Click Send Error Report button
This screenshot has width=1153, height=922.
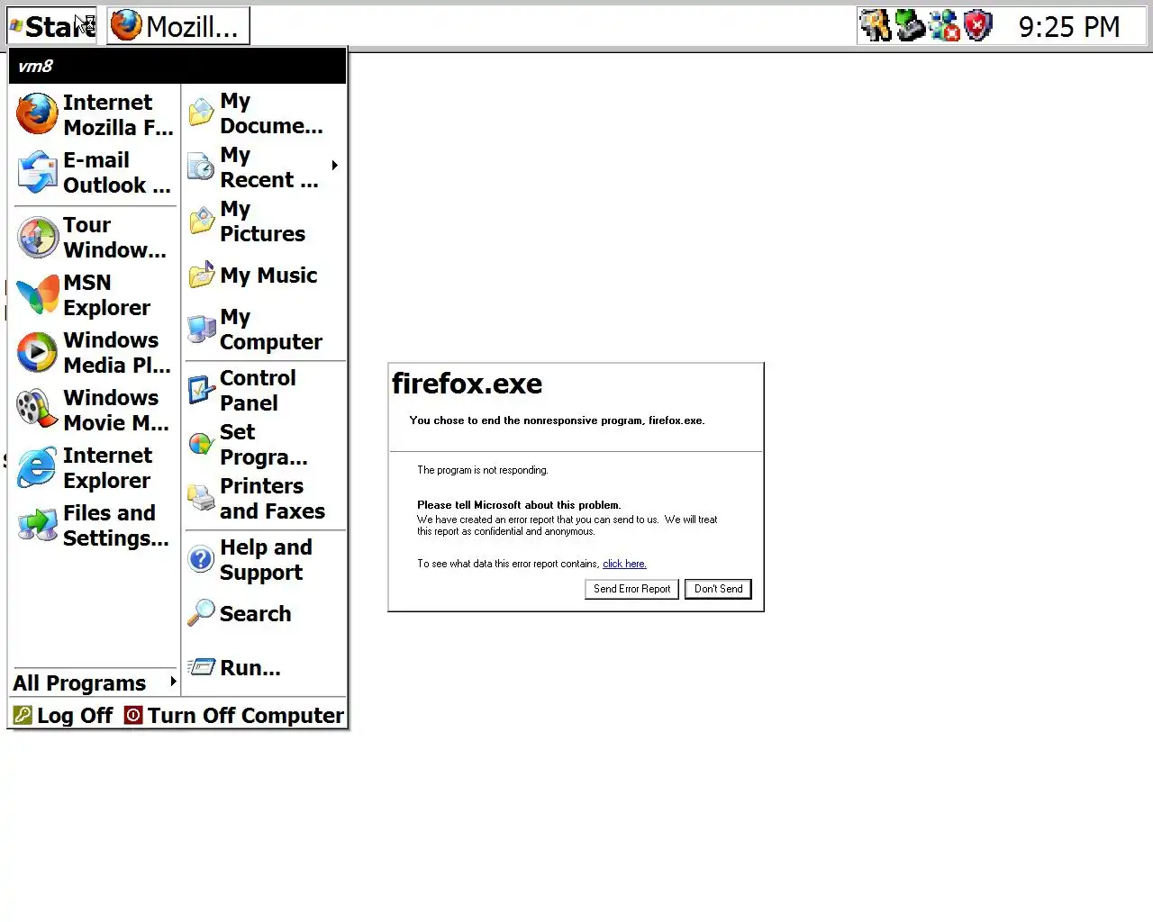631,589
